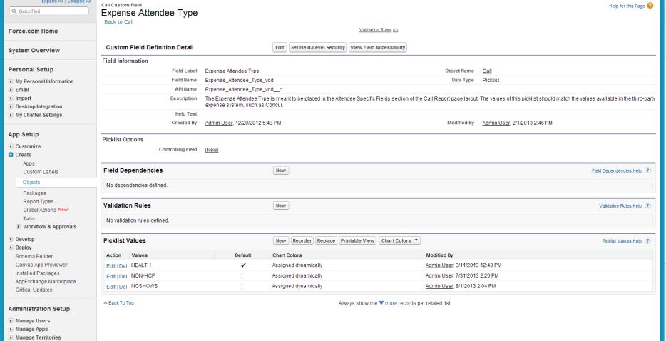Collapse the Create section in sidebar

pos(11,155)
